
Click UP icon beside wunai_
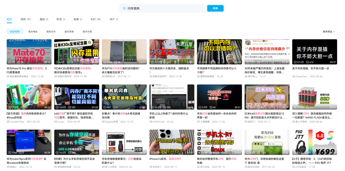coord(56,122)
